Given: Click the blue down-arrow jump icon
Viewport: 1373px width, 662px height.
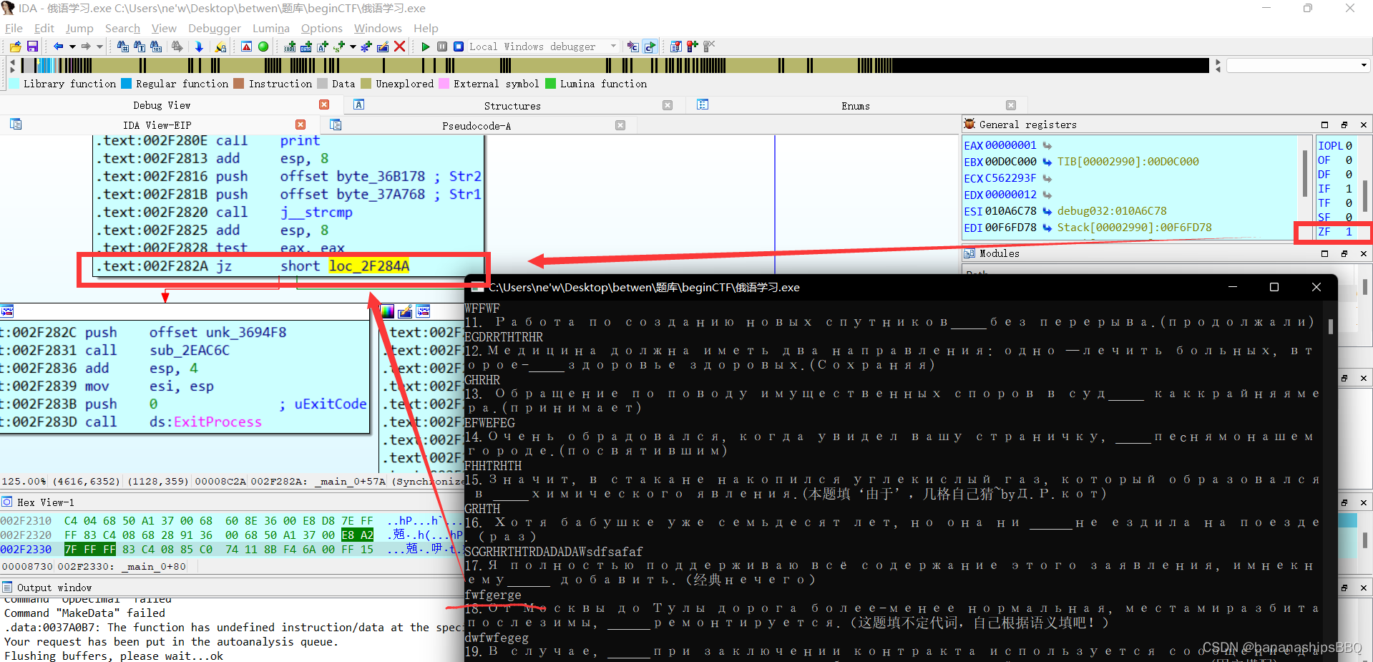Looking at the screenshot, I should pyautogui.click(x=199, y=47).
